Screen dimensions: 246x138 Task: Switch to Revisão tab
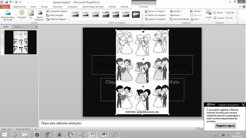point(112,7)
